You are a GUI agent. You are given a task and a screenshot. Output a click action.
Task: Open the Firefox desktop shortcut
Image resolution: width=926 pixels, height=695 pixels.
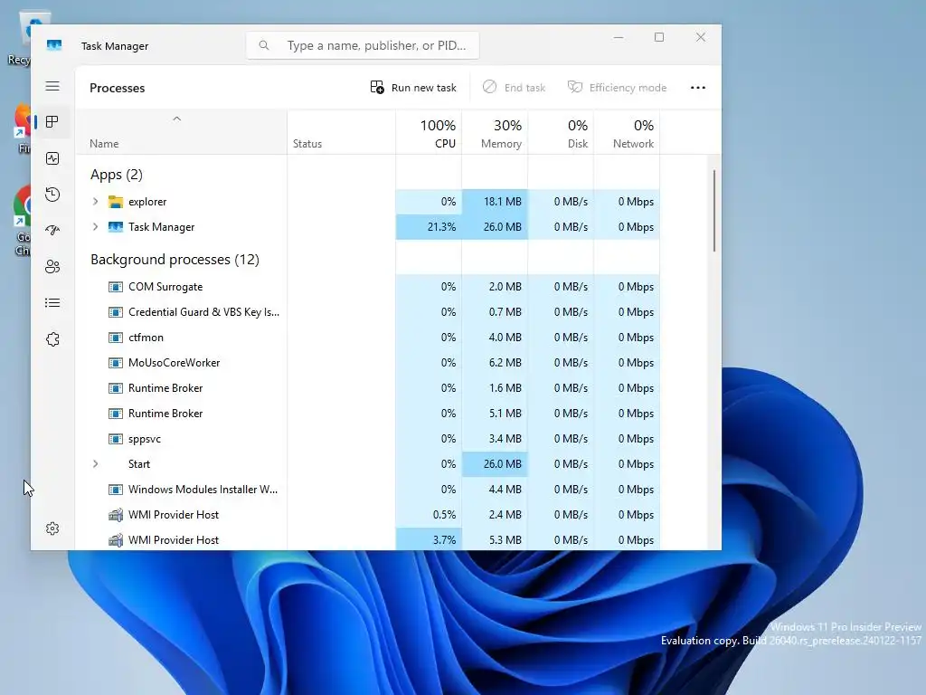tap(23, 129)
